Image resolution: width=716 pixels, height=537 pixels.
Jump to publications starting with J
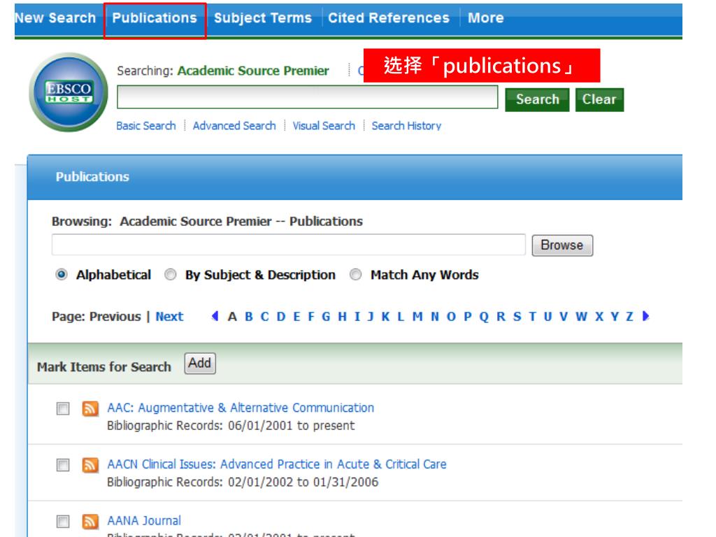point(371,317)
